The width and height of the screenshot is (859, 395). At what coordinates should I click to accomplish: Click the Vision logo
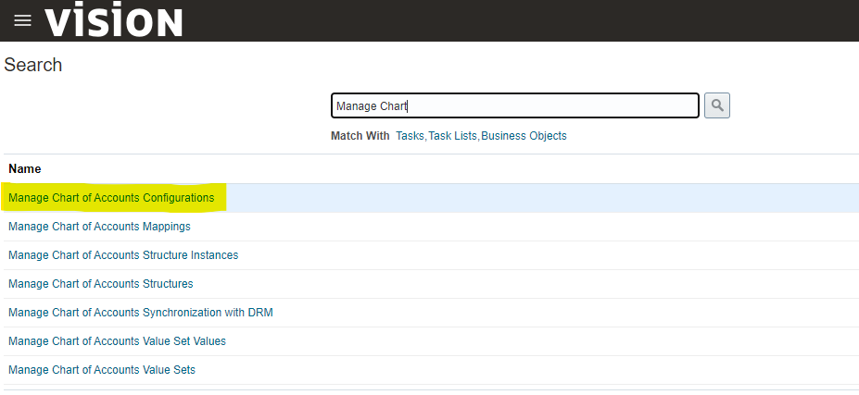(x=114, y=21)
